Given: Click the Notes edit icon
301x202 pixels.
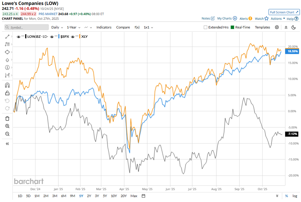Looking at the screenshot, I should (x=213, y=18).
